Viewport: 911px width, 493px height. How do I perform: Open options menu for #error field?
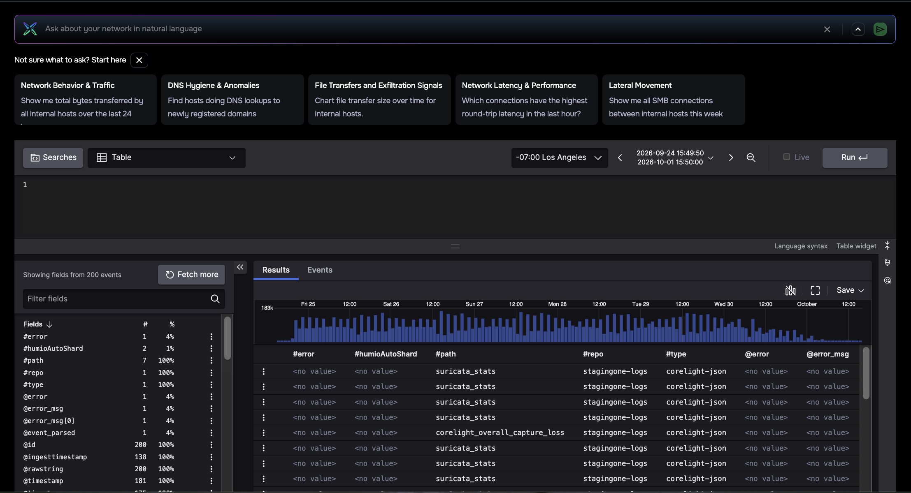(211, 337)
